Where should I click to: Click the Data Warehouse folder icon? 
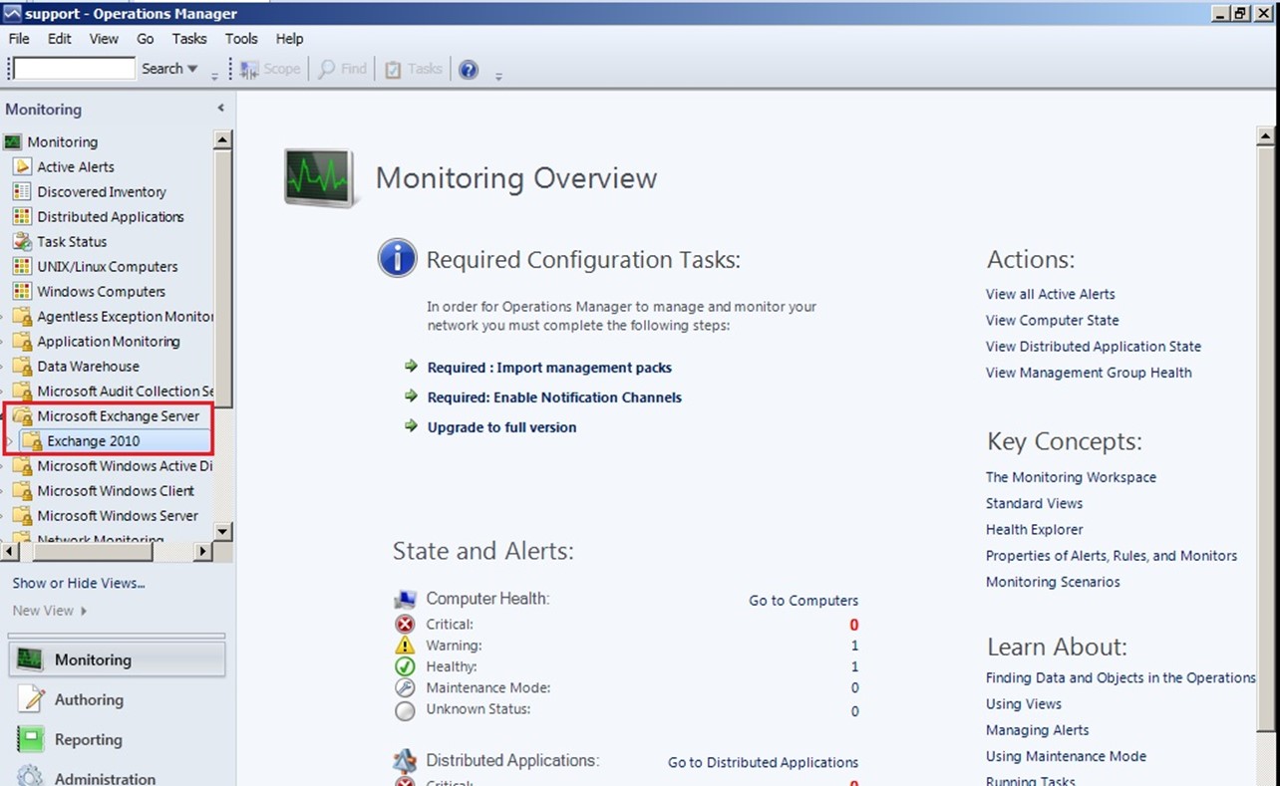22,366
